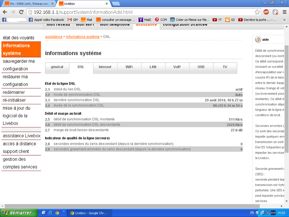Viewport: 289px width, 217px height.
Task: Open the first Facebook bookmark icon
Action: [4, 20]
